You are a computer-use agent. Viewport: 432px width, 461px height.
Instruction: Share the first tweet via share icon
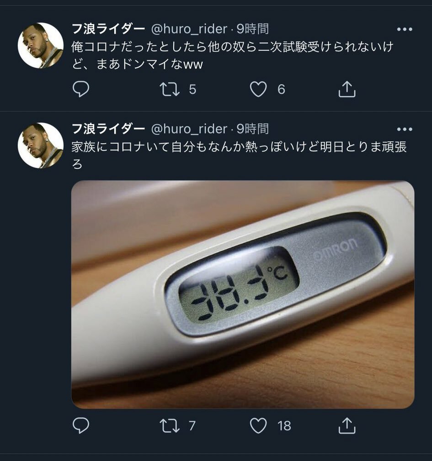[x=347, y=89]
